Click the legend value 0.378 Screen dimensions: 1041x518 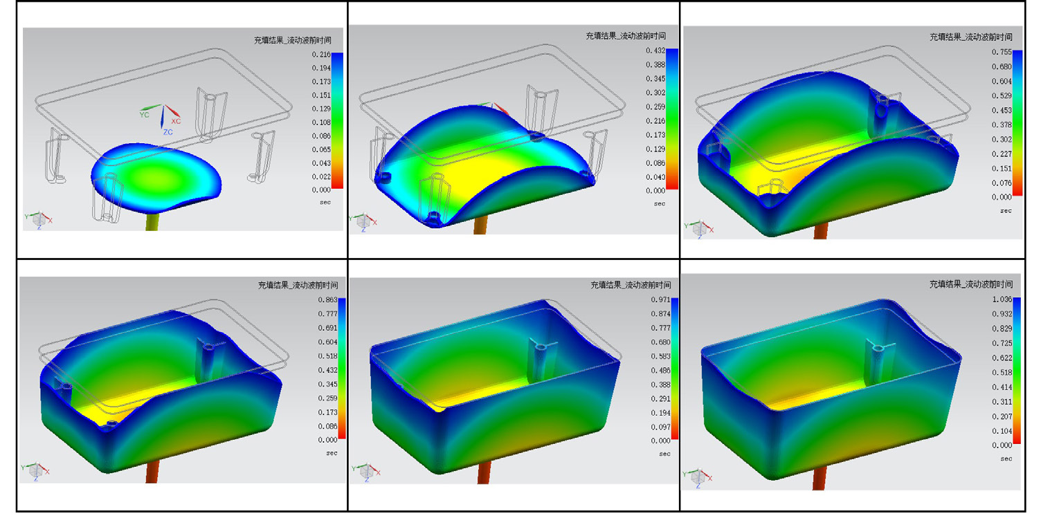1002,125
